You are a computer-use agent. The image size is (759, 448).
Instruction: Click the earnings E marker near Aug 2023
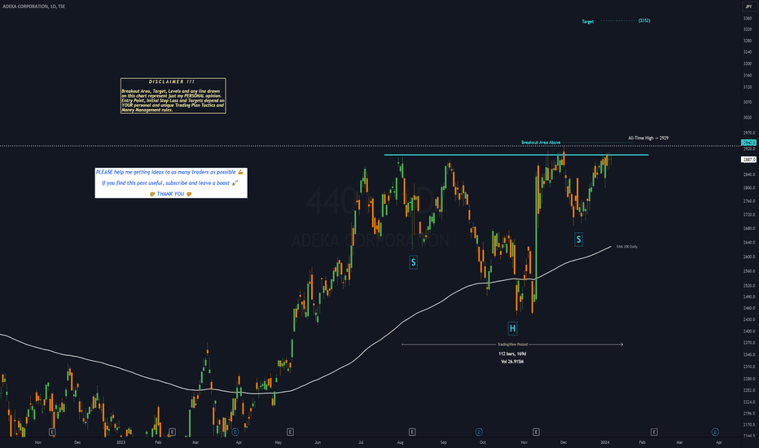tap(412, 432)
